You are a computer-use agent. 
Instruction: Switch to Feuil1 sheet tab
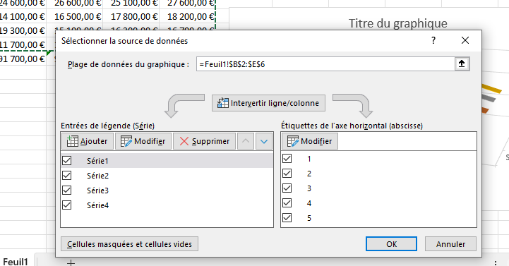click(x=16, y=262)
